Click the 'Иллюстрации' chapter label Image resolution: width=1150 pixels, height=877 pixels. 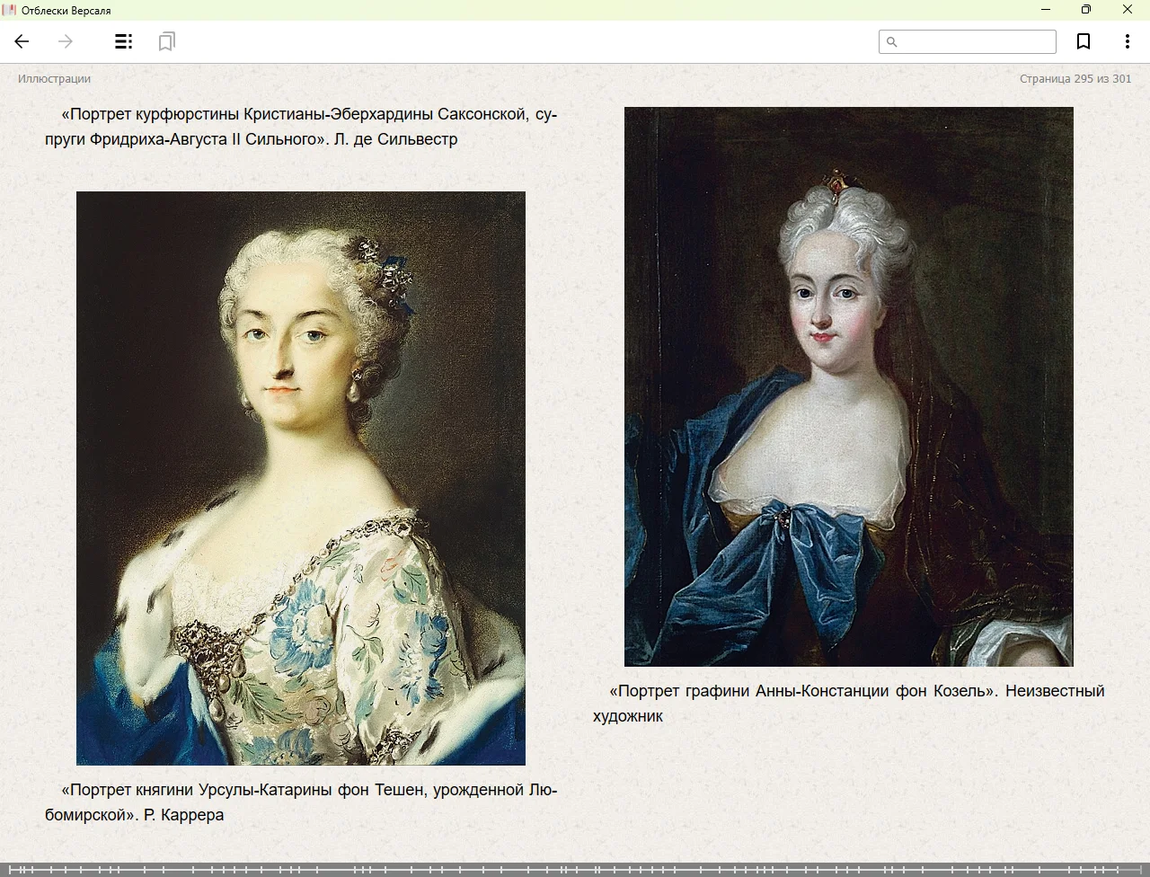point(54,79)
